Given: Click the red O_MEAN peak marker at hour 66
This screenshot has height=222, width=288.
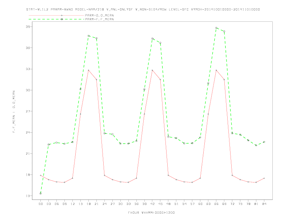Looking at the screenshot, I should pos(216,70).
